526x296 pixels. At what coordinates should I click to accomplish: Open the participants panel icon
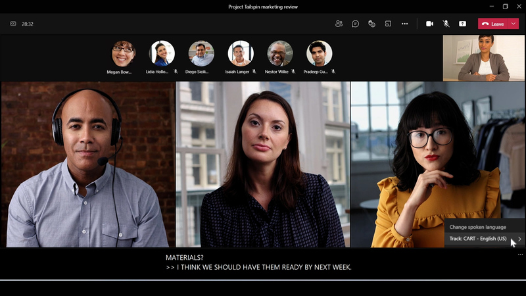point(339,24)
